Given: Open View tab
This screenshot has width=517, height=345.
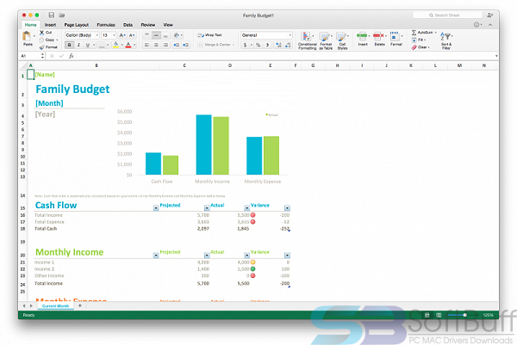Looking at the screenshot, I should 168,25.
